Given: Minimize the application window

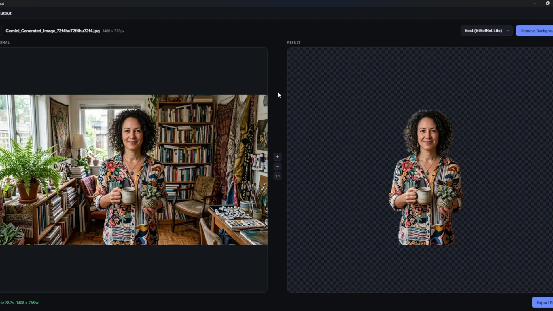Looking at the screenshot, I should [x=534, y=3].
